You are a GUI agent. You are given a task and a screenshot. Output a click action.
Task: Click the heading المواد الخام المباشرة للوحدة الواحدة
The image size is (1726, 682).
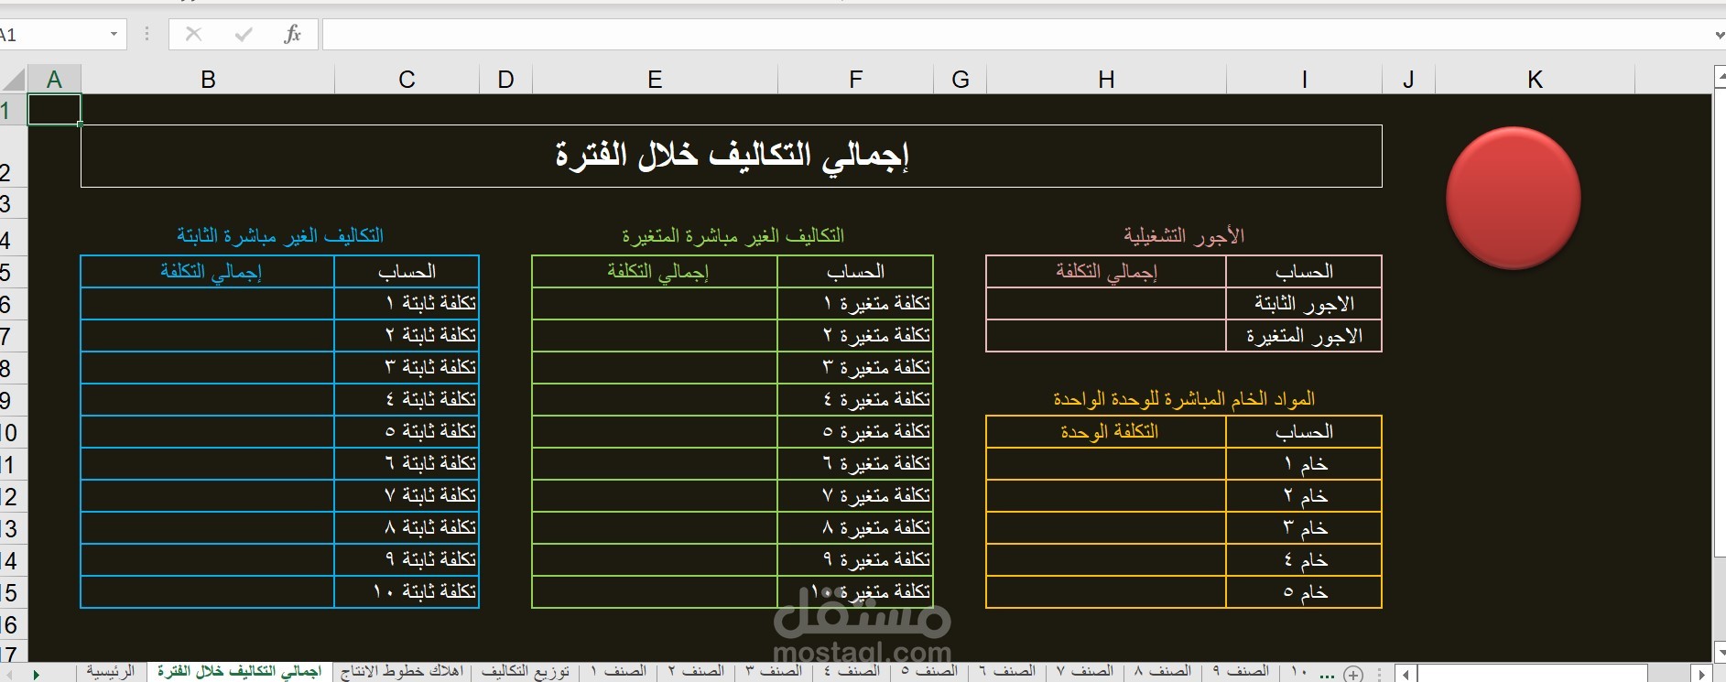pos(1184,399)
